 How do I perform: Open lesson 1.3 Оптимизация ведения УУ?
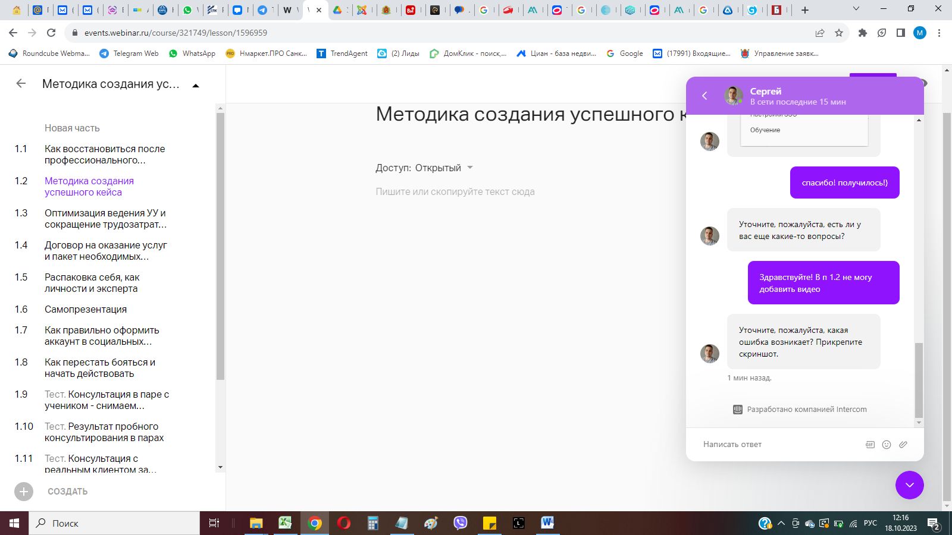106,219
